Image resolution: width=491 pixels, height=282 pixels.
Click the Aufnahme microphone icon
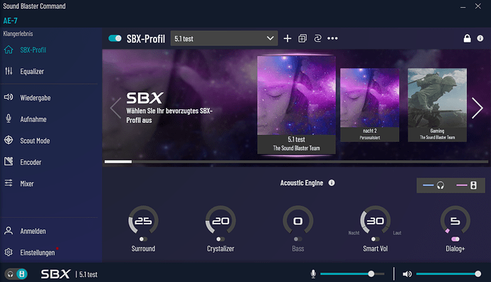pyautogui.click(x=9, y=119)
